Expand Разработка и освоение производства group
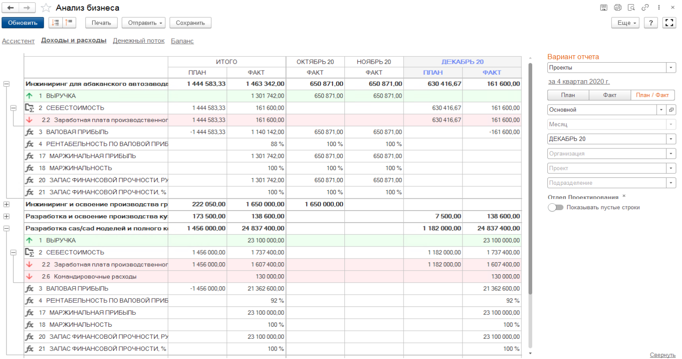Viewport: 682px width, 359px height. pos(6,216)
